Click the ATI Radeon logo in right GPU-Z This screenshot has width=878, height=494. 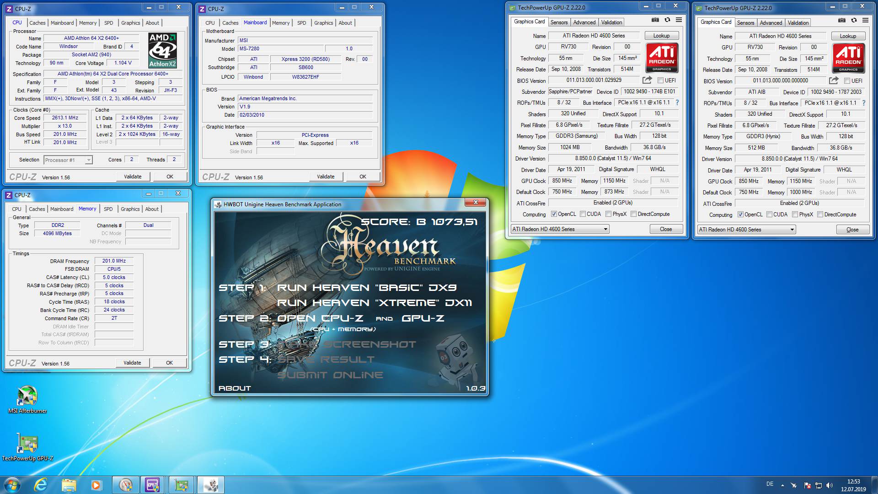point(848,58)
